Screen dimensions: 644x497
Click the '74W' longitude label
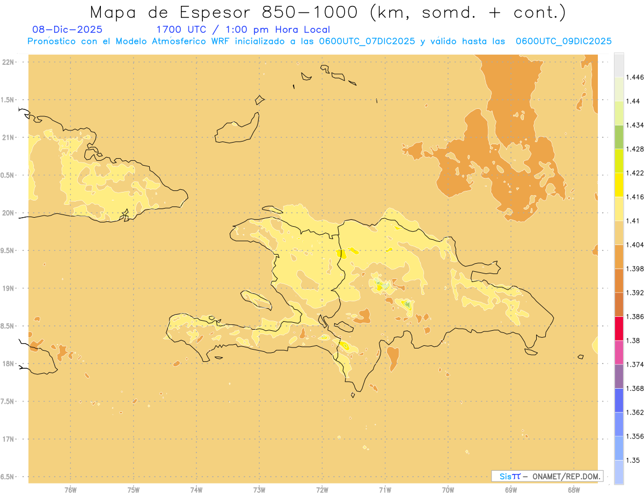coord(196,490)
